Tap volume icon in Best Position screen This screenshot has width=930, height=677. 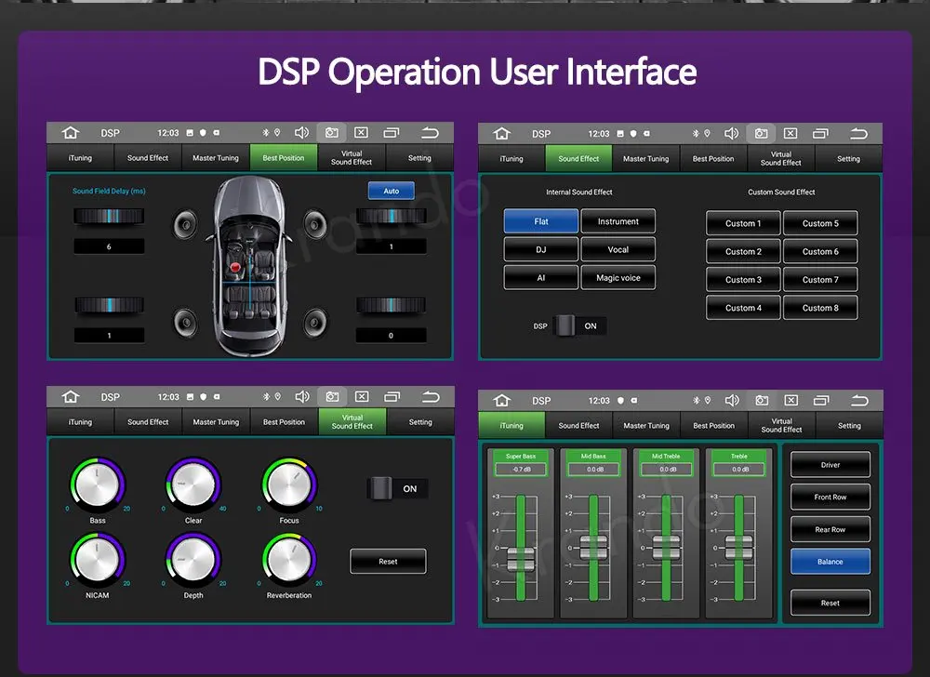pos(301,133)
